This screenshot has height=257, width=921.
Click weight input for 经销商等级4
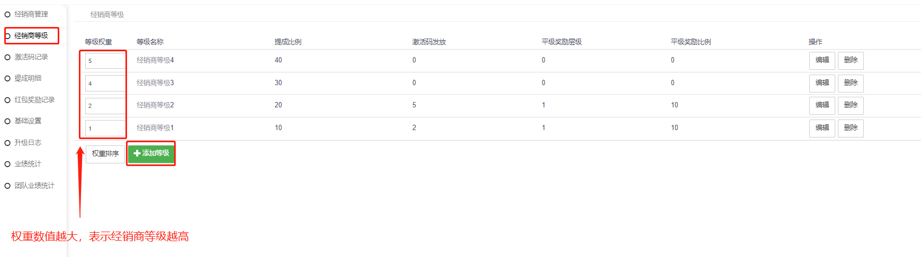tap(105, 61)
